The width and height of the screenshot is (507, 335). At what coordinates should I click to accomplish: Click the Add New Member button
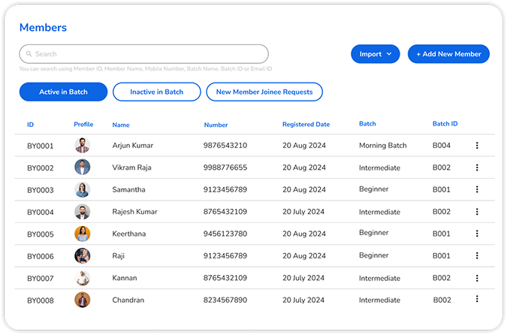[x=448, y=54]
